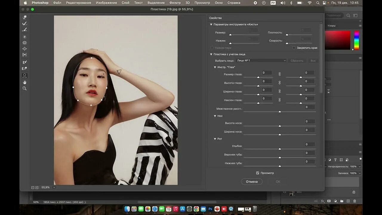Collapse the Рот group
The image size is (382, 215).
[215, 139]
